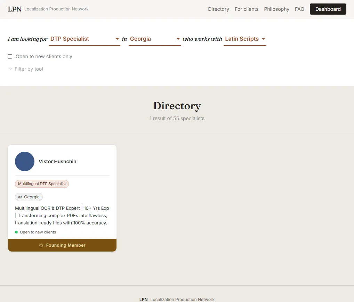Enable Open to new clients only checkbox
The image size is (354, 302).
[10, 56]
